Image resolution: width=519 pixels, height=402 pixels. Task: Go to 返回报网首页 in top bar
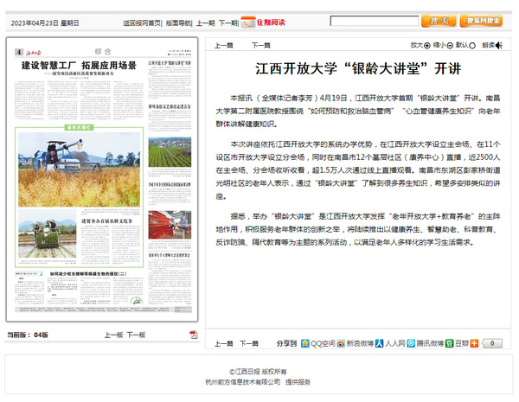coord(142,22)
